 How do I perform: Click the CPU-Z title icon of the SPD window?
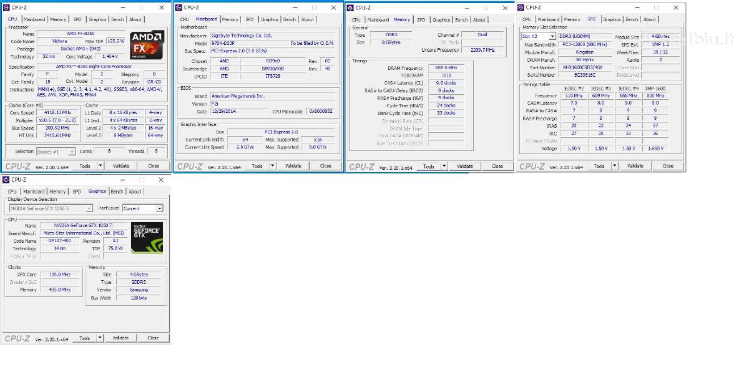pyautogui.click(x=521, y=7)
